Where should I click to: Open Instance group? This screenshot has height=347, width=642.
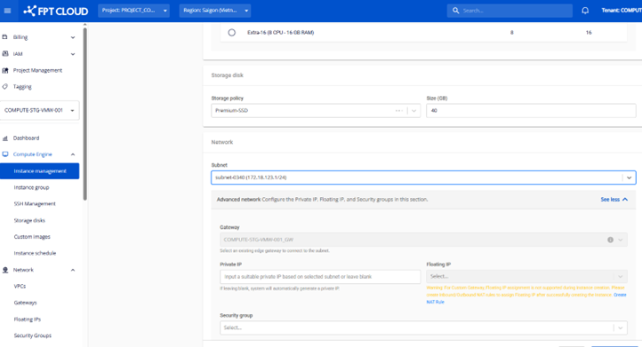31,187
